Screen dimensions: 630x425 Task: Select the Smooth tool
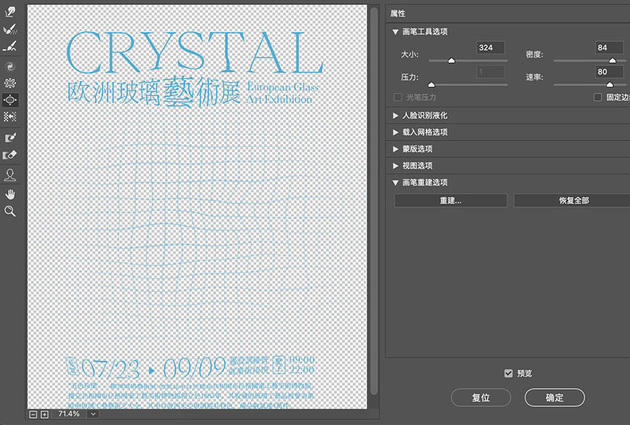tap(9, 46)
